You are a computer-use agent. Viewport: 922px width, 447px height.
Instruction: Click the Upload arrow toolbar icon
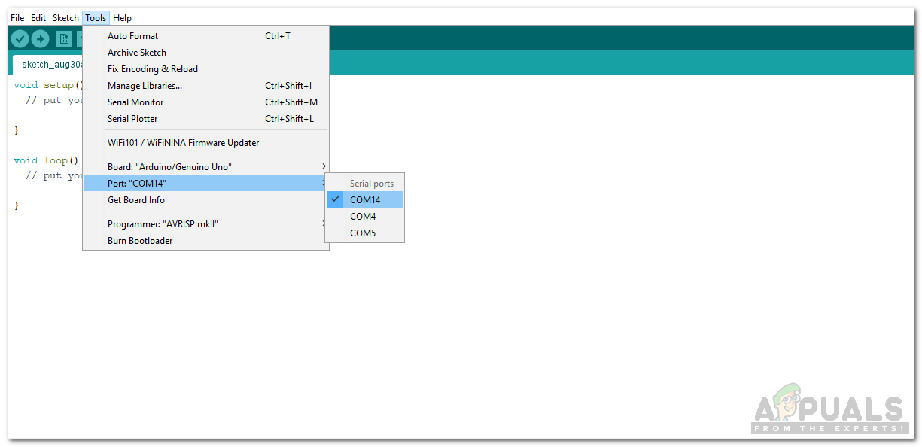point(40,39)
